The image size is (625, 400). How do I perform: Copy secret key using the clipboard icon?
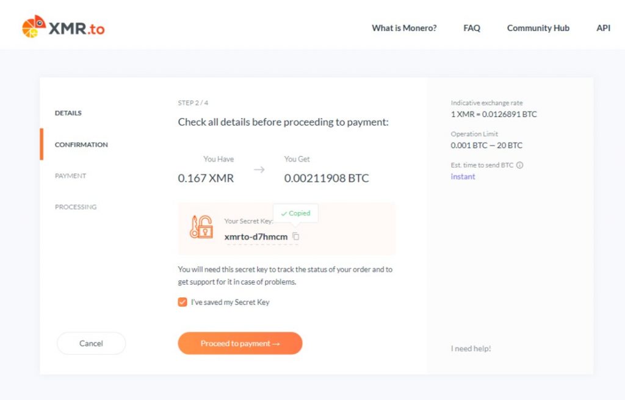[x=296, y=236]
